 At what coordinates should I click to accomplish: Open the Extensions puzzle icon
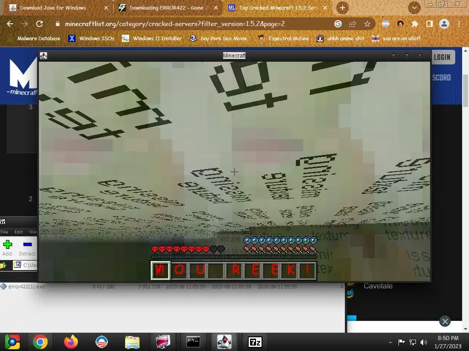click(x=414, y=24)
